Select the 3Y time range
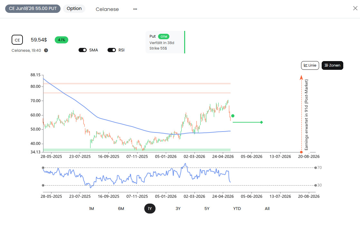Screen dimensions: 360x228 pyautogui.click(x=178, y=208)
